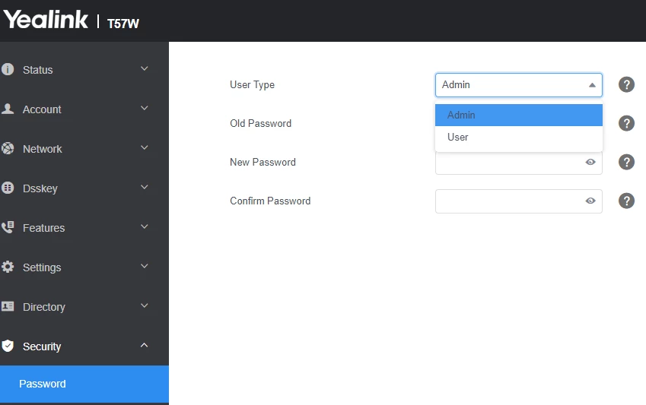Click the T57W model name in header
This screenshot has height=405, width=646.
pos(123,24)
